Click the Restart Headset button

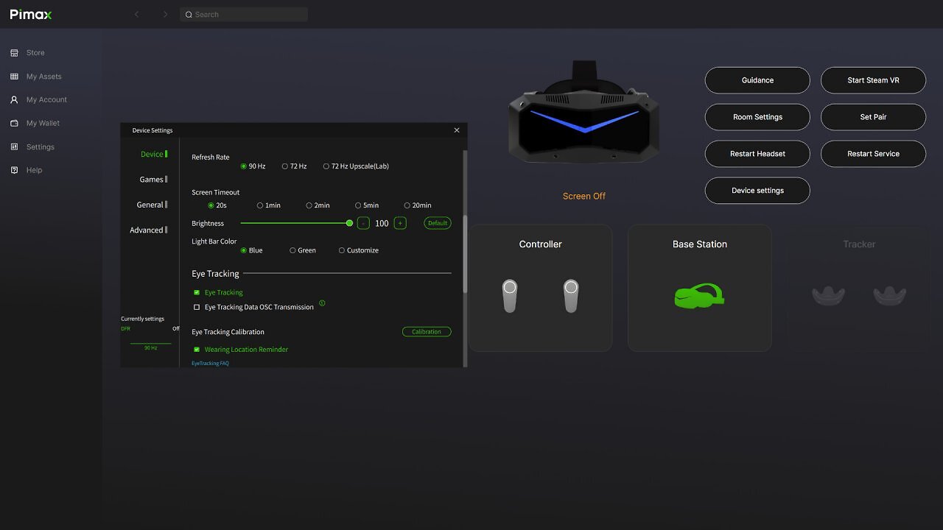757,154
